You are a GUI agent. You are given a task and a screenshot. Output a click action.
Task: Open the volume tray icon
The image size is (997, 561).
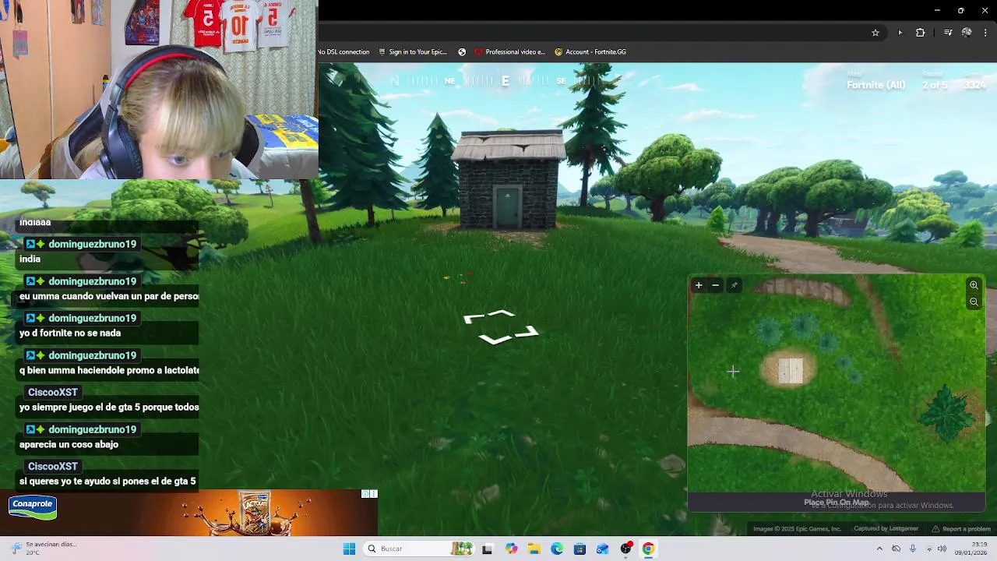coord(942,549)
